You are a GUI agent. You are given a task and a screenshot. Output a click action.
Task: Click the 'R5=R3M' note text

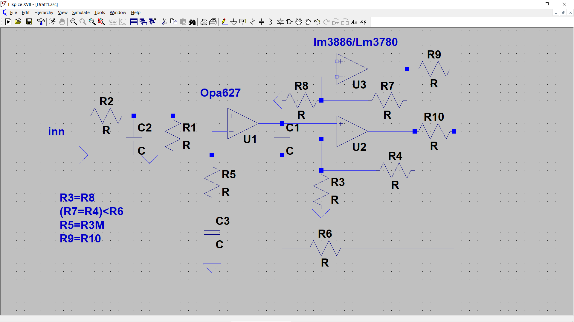(x=82, y=225)
